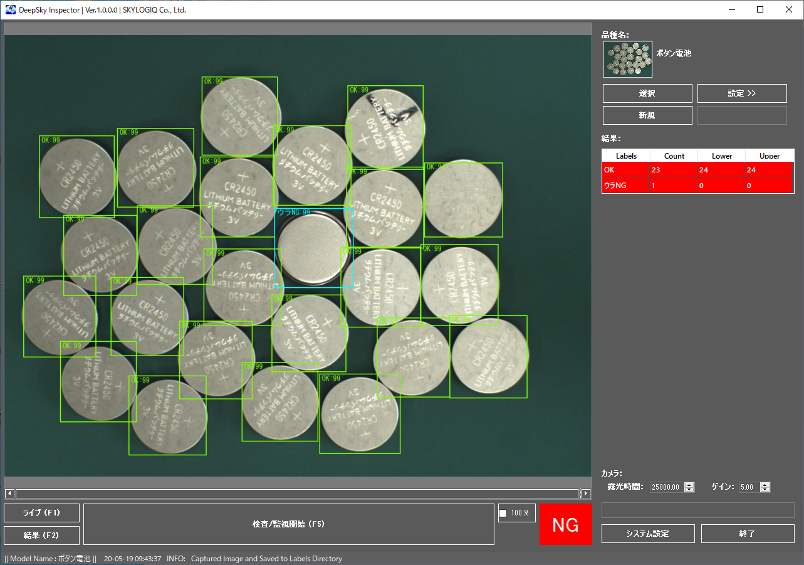Start live view with ライブ (F1)
The height and width of the screenshot is (565, 804).
click(x=41, y=513)
